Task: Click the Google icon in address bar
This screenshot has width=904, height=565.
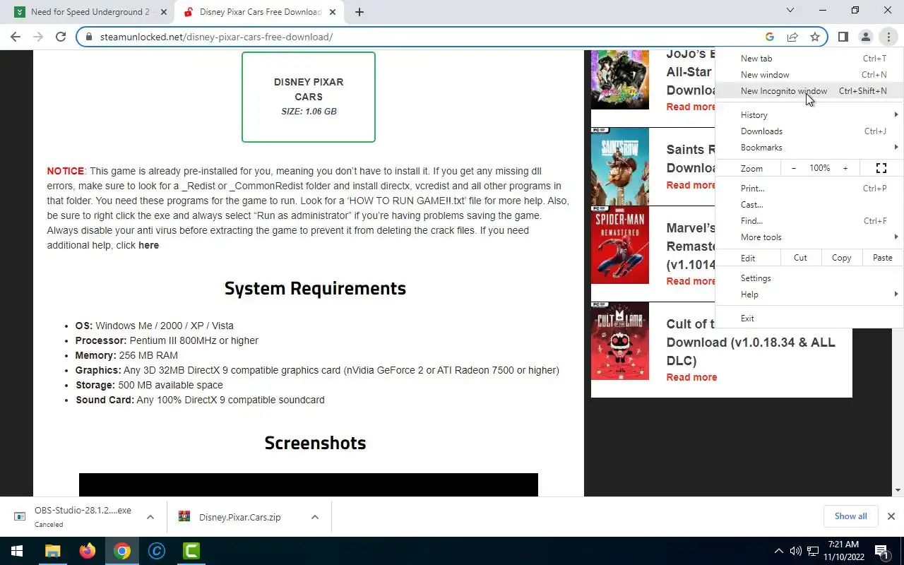Action: tap(770, 37)
